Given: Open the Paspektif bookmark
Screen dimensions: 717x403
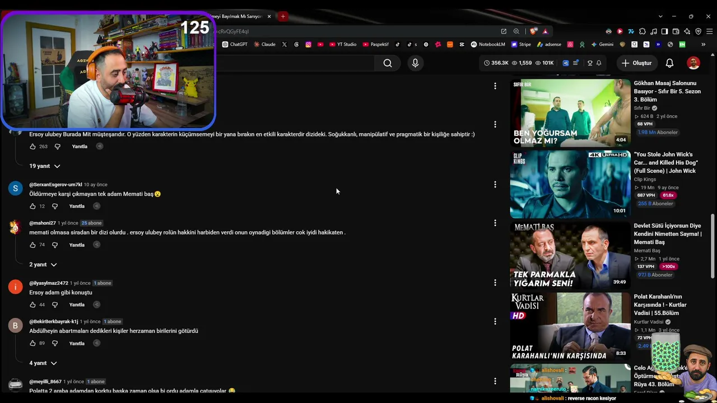Looking at the screenshot, I should click(376, 44).
